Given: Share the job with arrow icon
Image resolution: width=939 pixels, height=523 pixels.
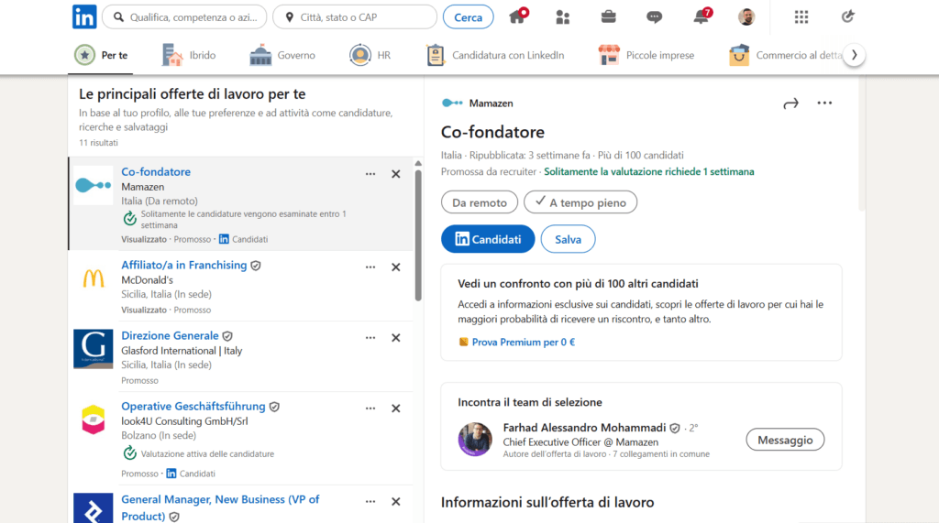Looking at the screenshot, I should (791, 104).
